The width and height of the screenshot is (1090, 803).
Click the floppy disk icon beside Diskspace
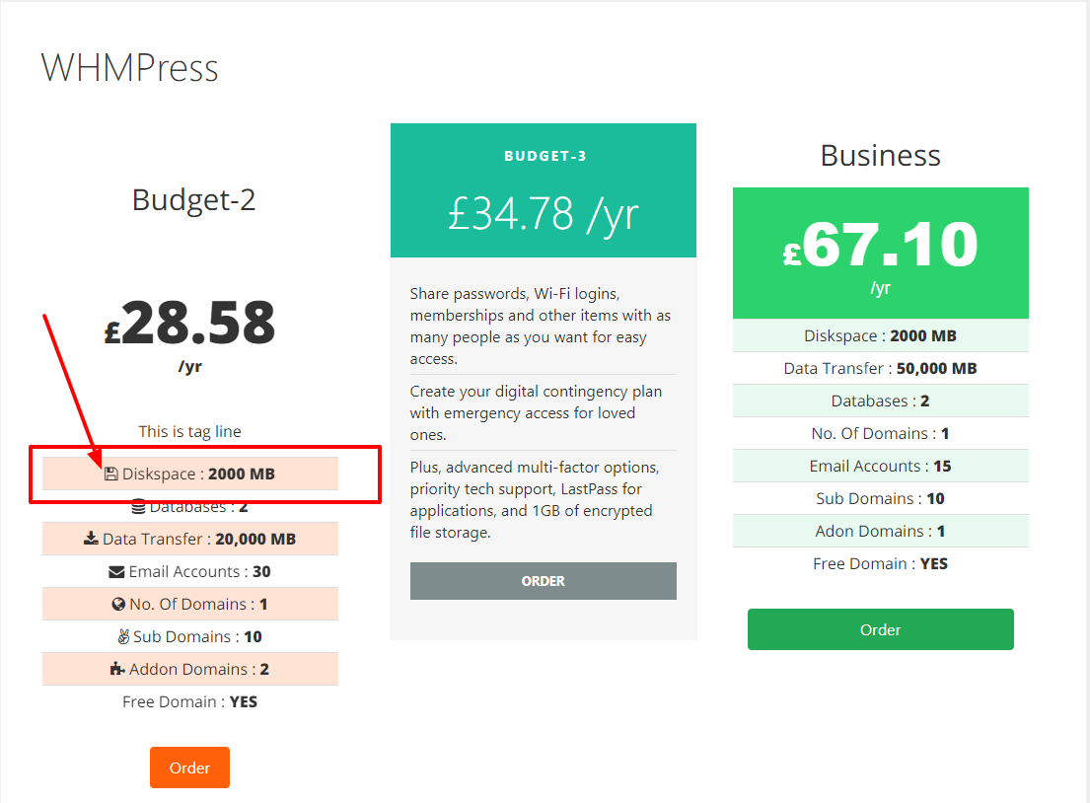click(111, 474)
